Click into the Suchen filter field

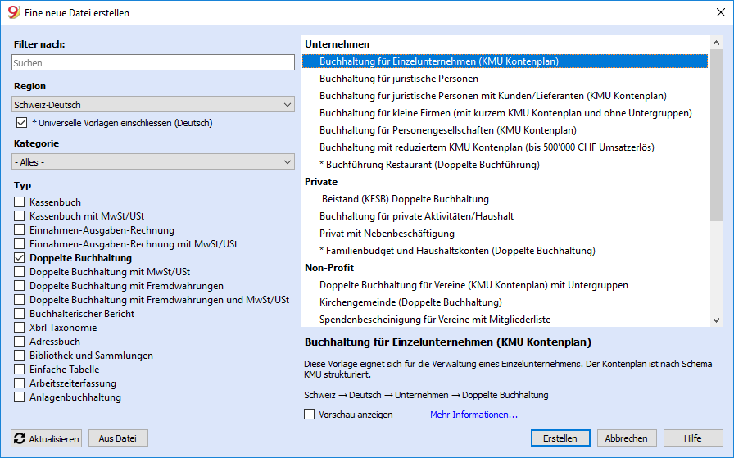(x=153, y=63)
